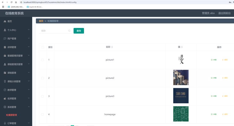The width and height of the screenshot is (234, 126).
Task: Click the 系统管理 sidebar icon
Action: (5, 107)
